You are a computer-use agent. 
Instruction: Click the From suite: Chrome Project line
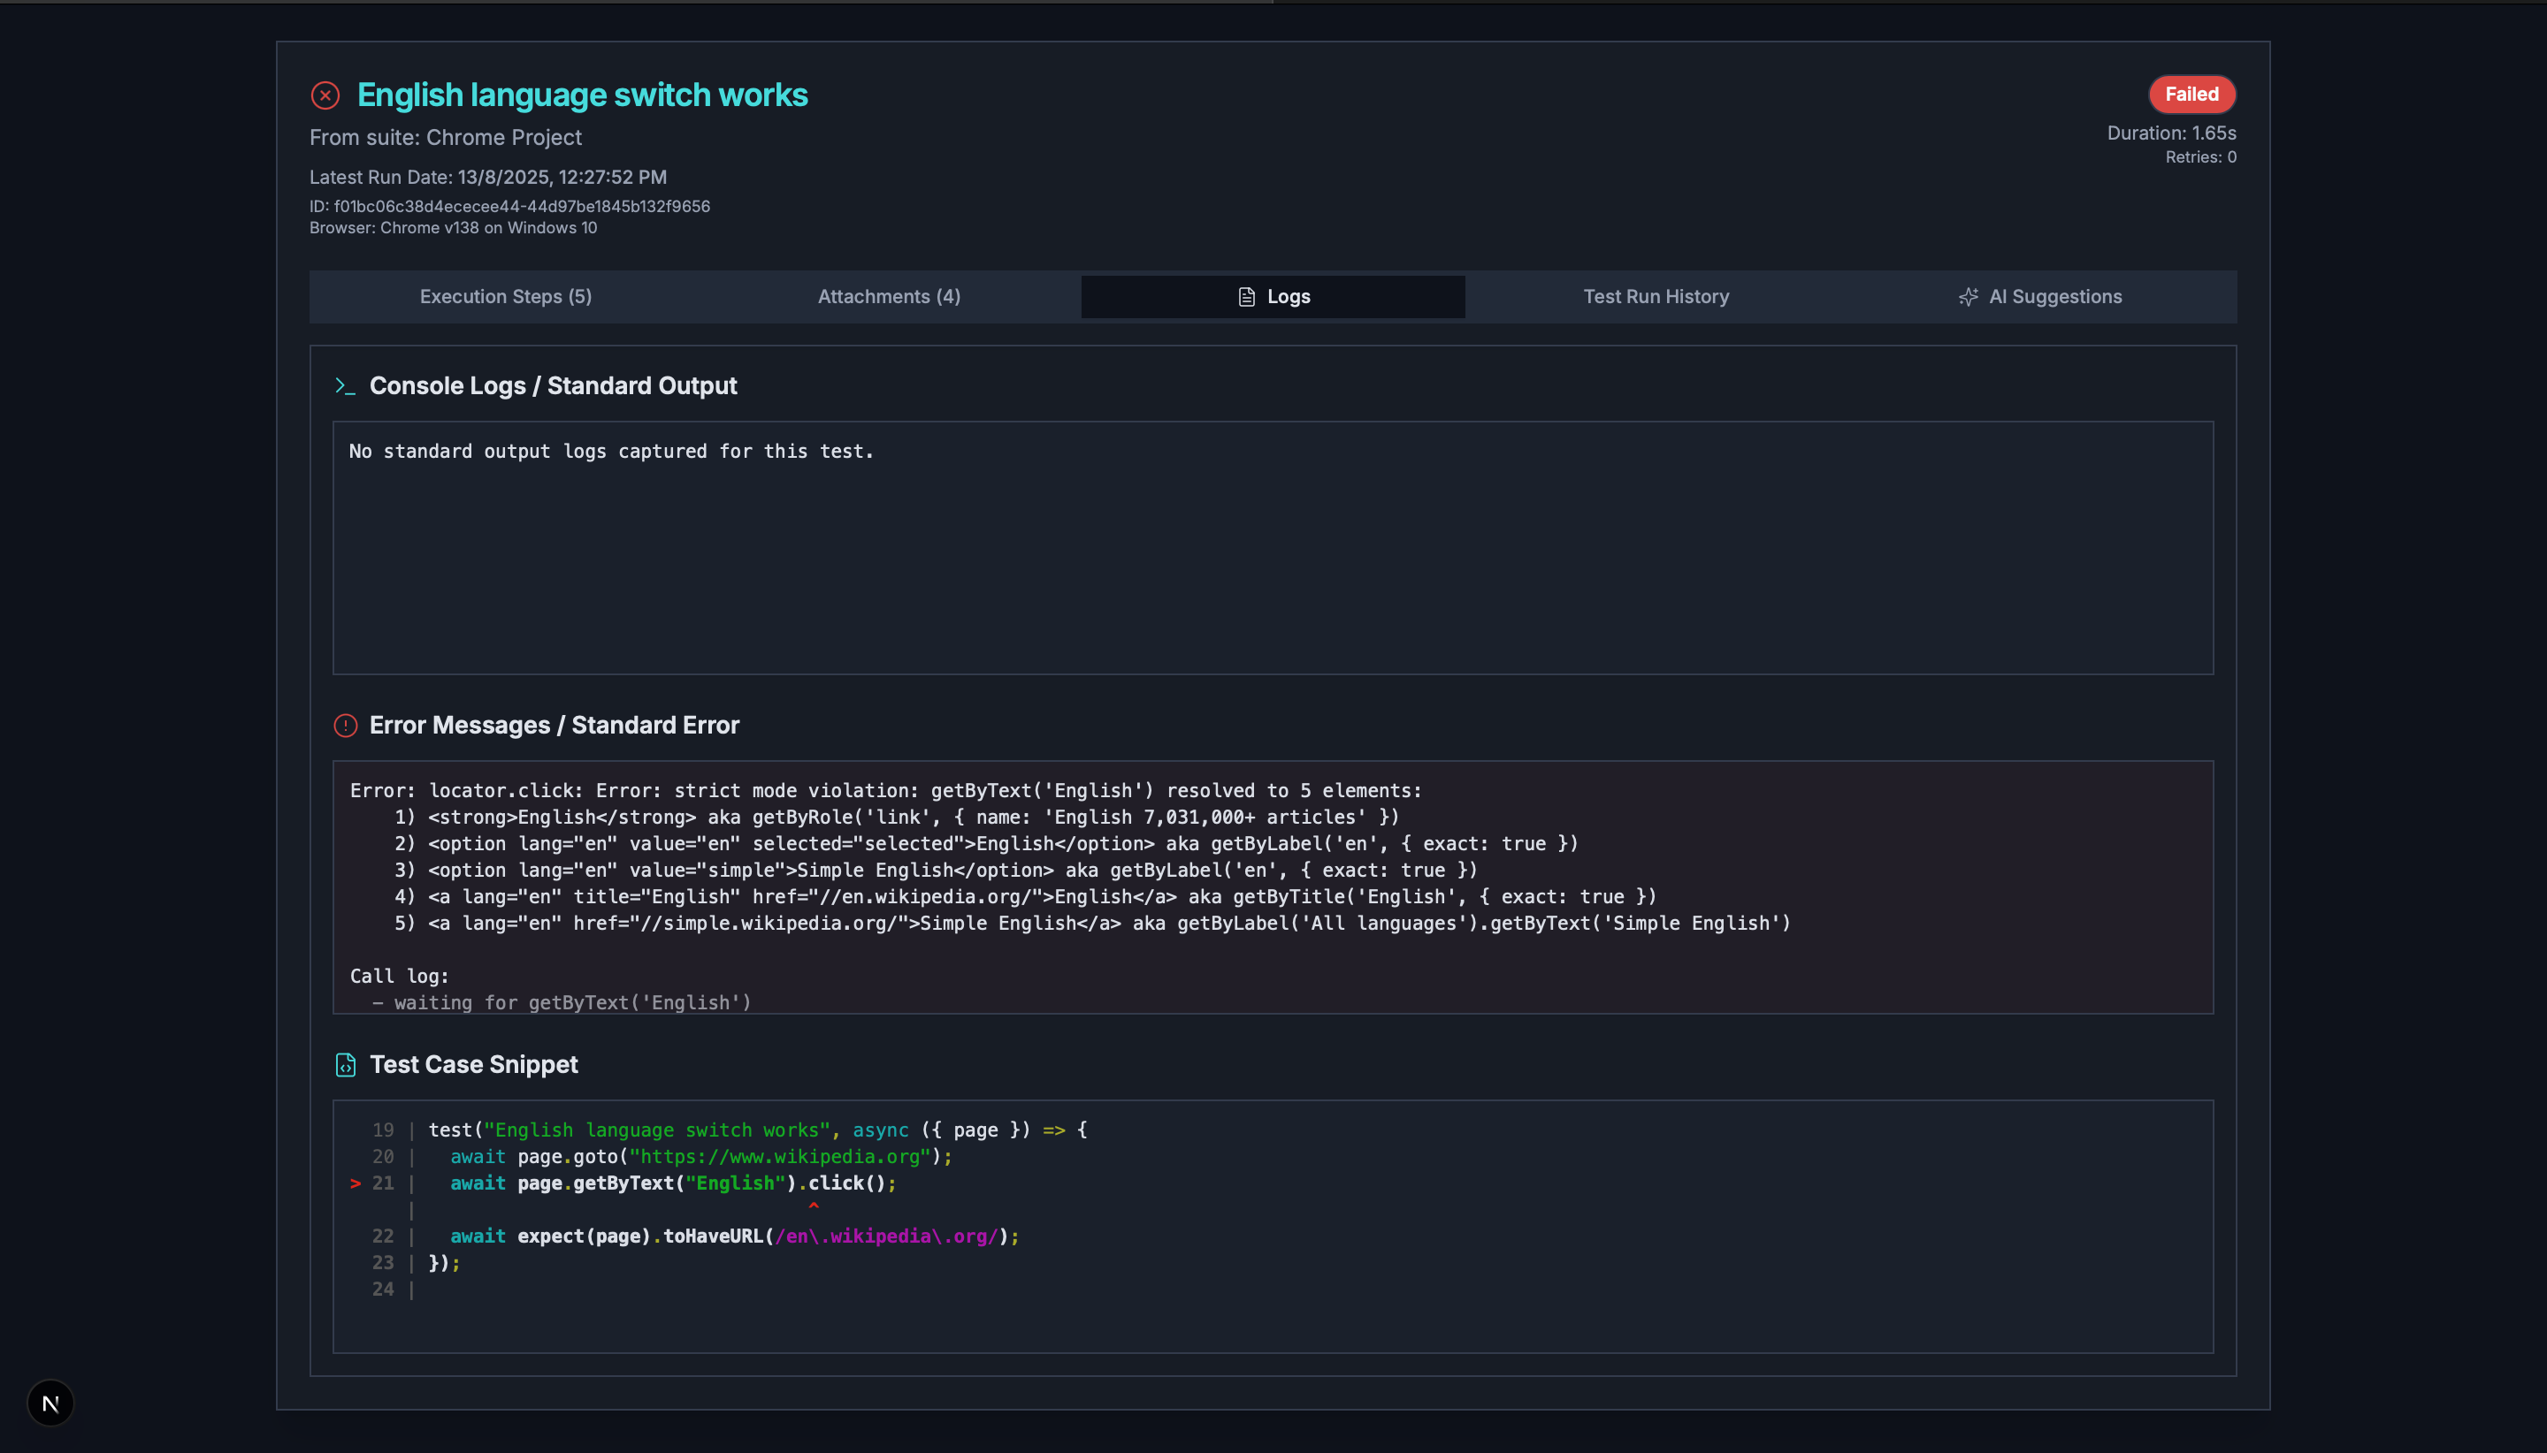coord(446,138)
